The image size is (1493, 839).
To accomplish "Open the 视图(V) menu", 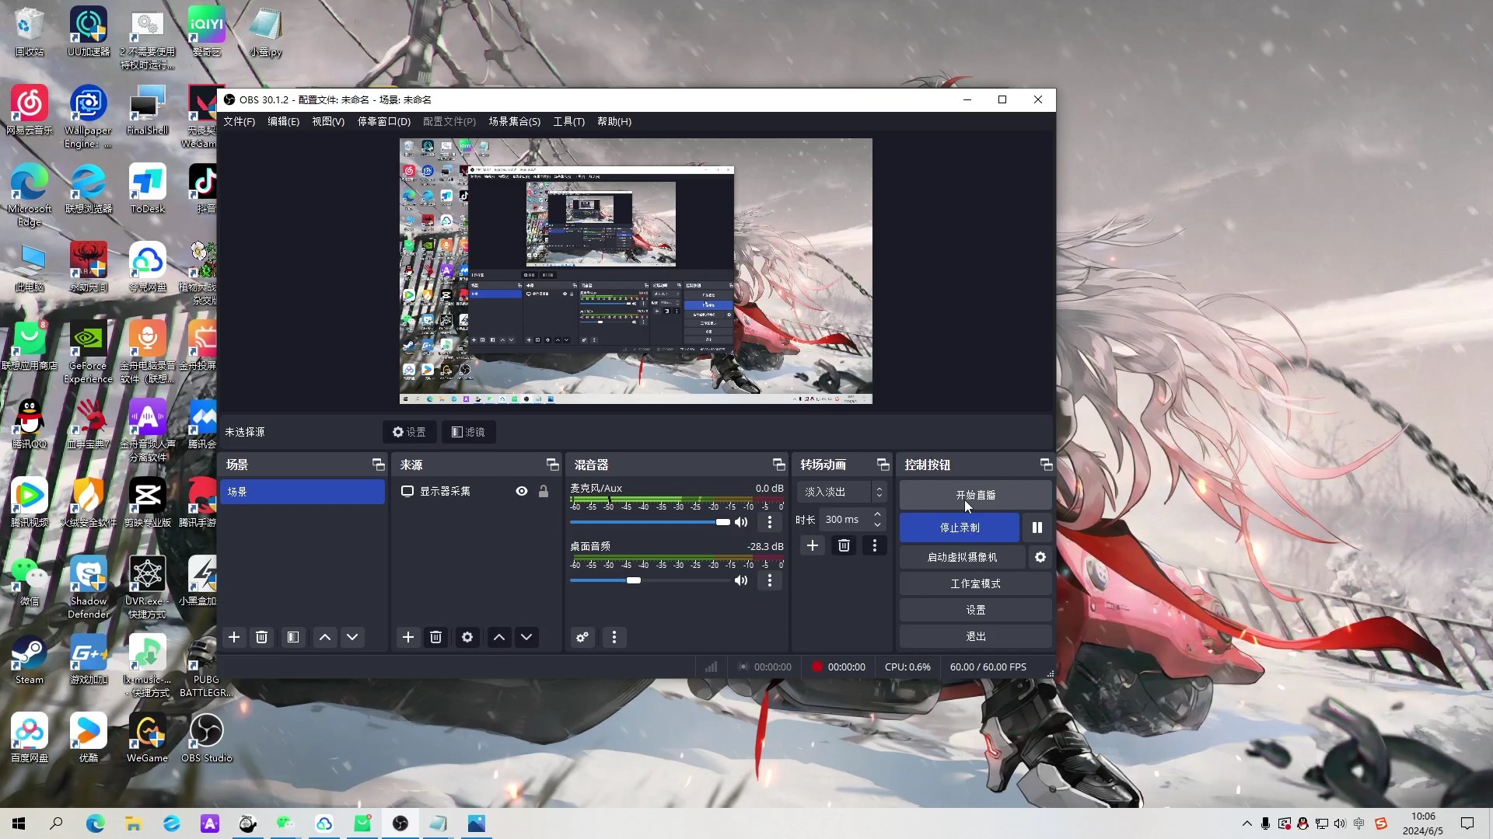I will point(328,121).
